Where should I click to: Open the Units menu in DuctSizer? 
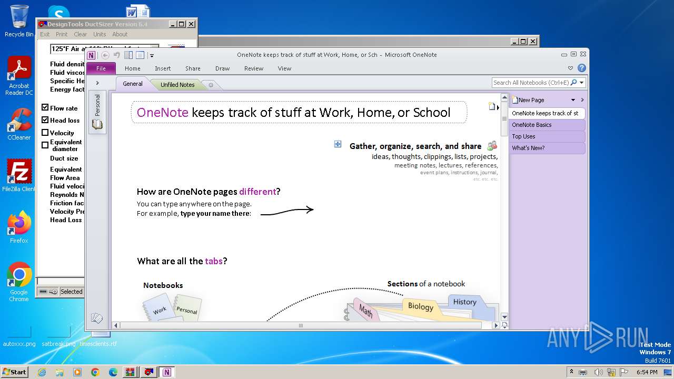100,34
